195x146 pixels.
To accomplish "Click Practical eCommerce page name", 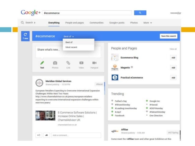I will pos(132,77).
